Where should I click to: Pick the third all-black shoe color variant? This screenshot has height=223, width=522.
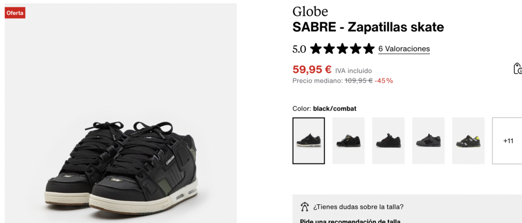[x=388, y=141]
